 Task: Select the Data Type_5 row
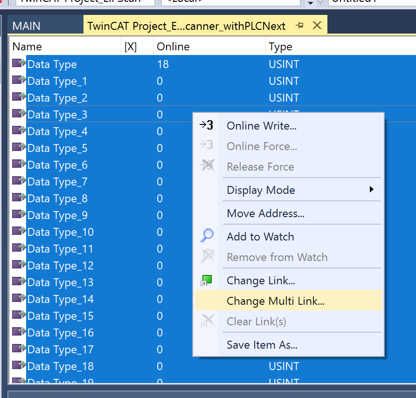101,148
